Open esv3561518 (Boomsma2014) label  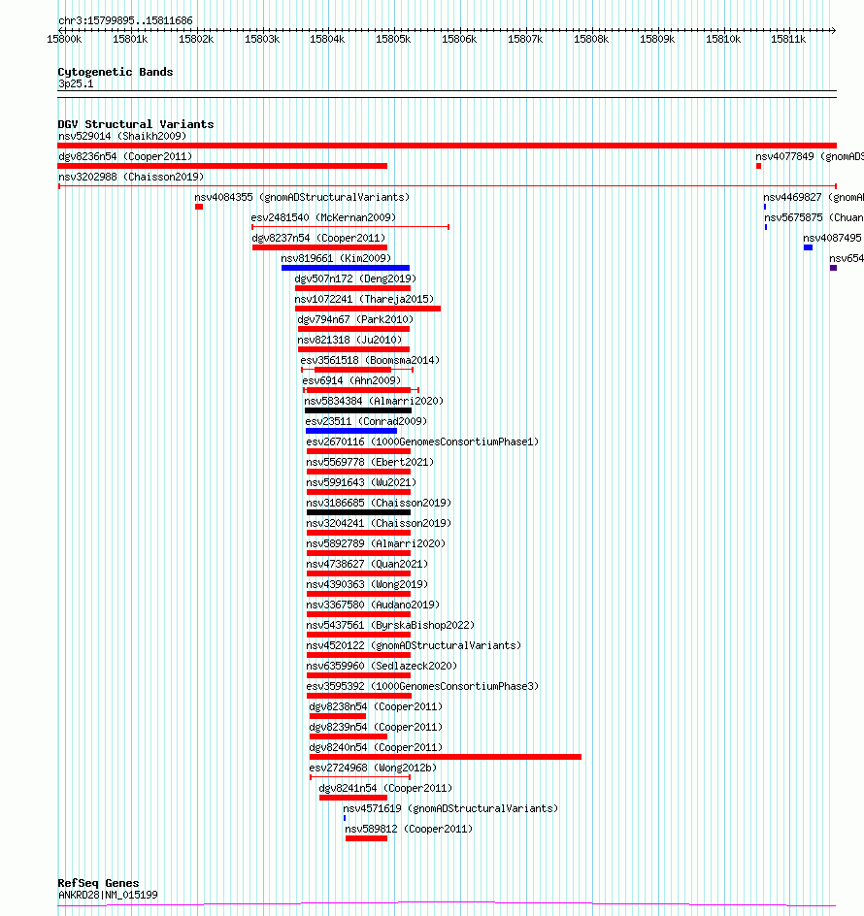click(370, 360)
